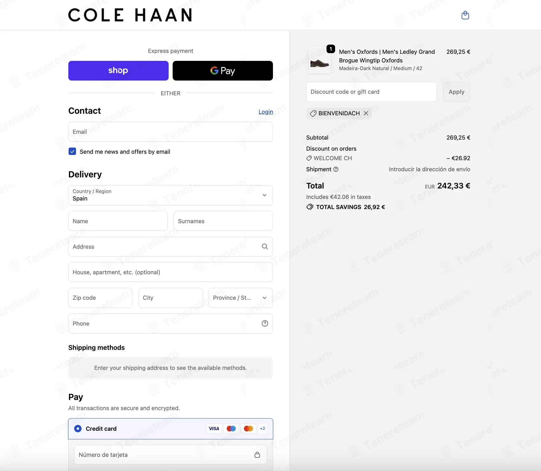This screenshot has height=471, width=541.
Task: Click the Total Savings tag icon
Action: point(310,207)
